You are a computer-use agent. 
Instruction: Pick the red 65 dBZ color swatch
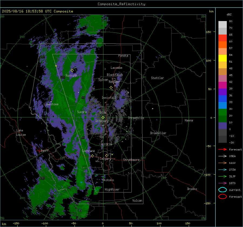point(222,38)
